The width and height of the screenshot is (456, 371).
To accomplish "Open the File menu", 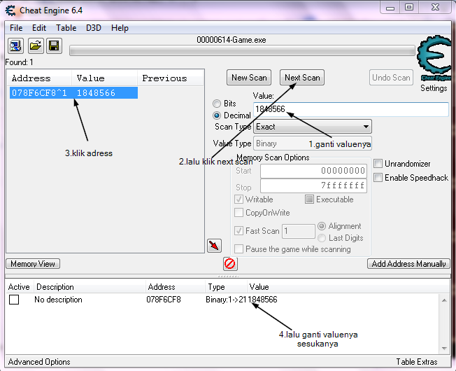I will pyautogui.click(x=16, y=28).
